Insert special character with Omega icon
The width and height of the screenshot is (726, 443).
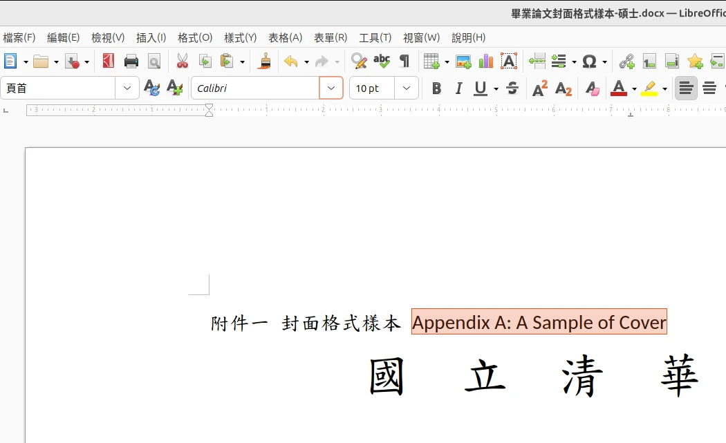click(x=589, y=61)
